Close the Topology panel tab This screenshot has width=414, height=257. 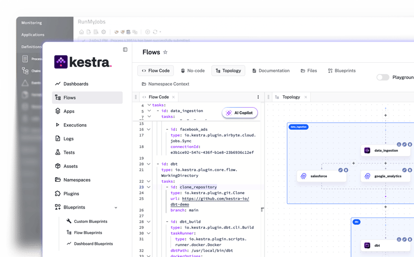[x=306, y=97]
